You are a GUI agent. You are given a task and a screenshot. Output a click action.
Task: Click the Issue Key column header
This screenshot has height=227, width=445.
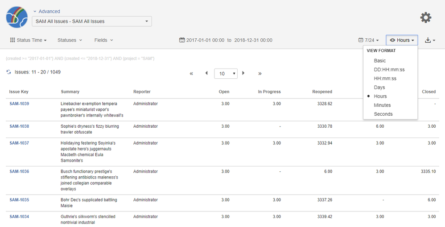click(x=19, y=92)
